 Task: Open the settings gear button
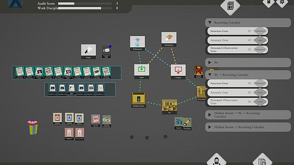coord(282,2)
